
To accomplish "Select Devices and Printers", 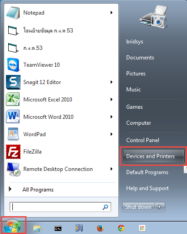I will (x=154, y=156).
